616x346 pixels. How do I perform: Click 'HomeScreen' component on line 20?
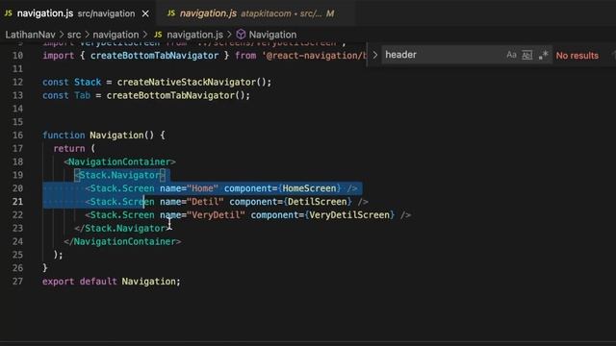309,188
